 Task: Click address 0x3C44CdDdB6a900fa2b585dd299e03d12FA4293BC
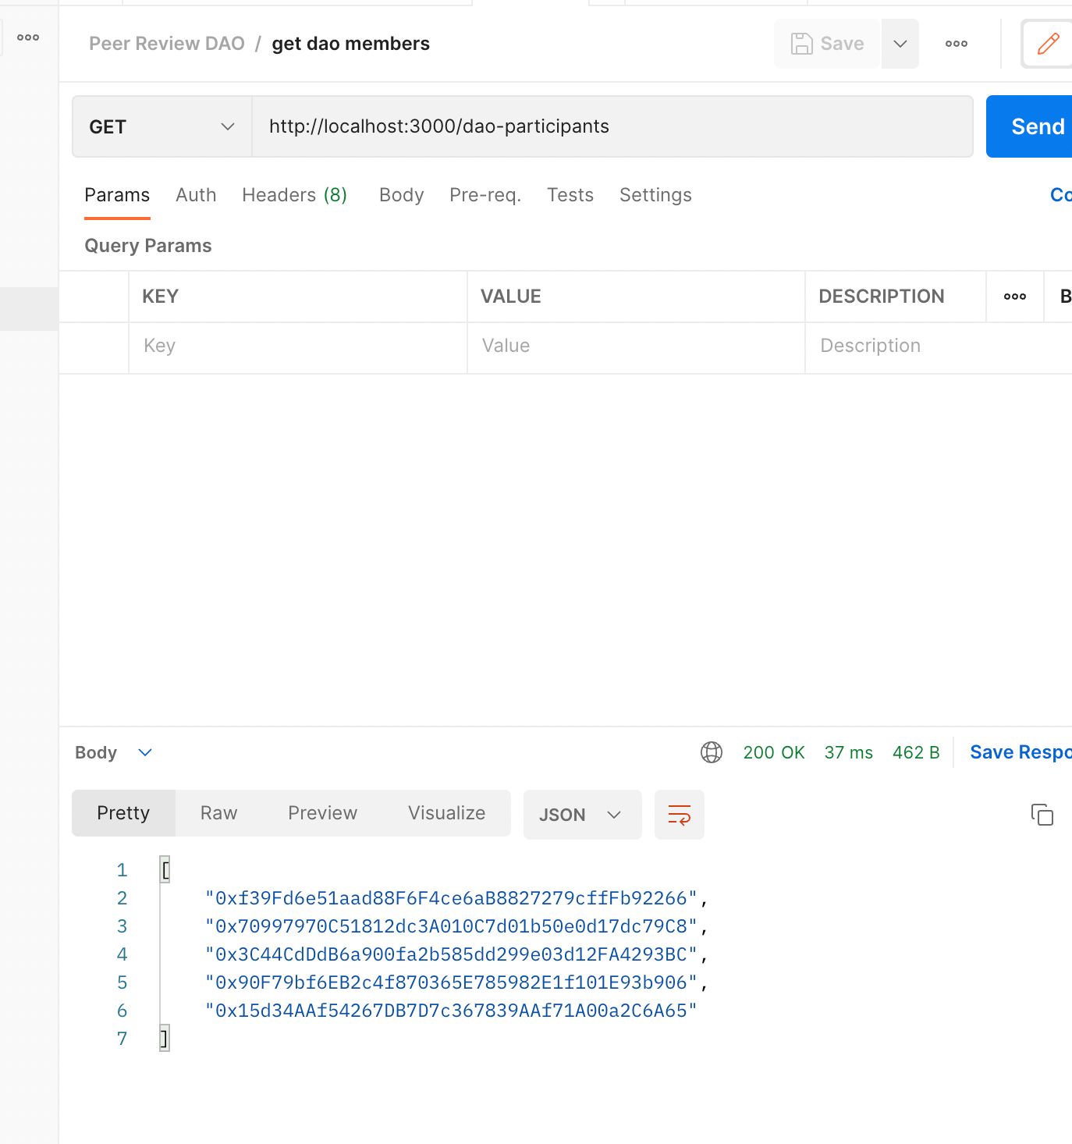(x=451, y=954)
